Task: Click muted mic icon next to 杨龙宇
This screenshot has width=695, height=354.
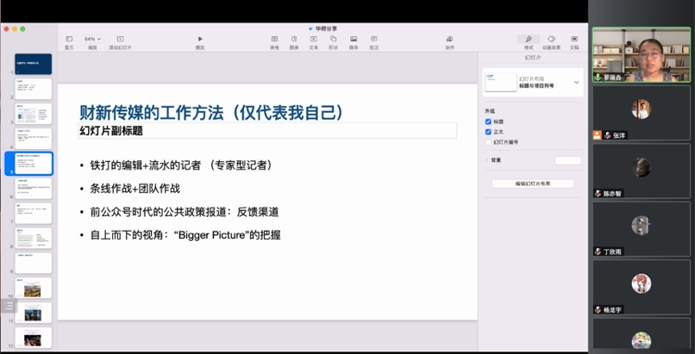Action: (x=598, y=310)
